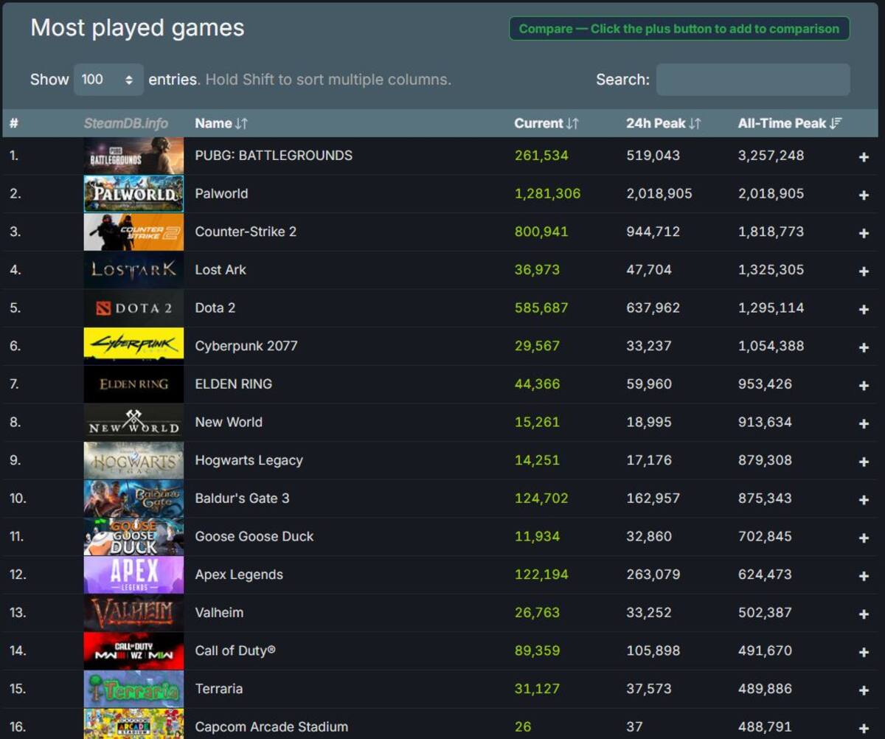Open the Valheim banner thumbnail
Image resolution: width=885 pixels, height=739 pixels.
133,612
